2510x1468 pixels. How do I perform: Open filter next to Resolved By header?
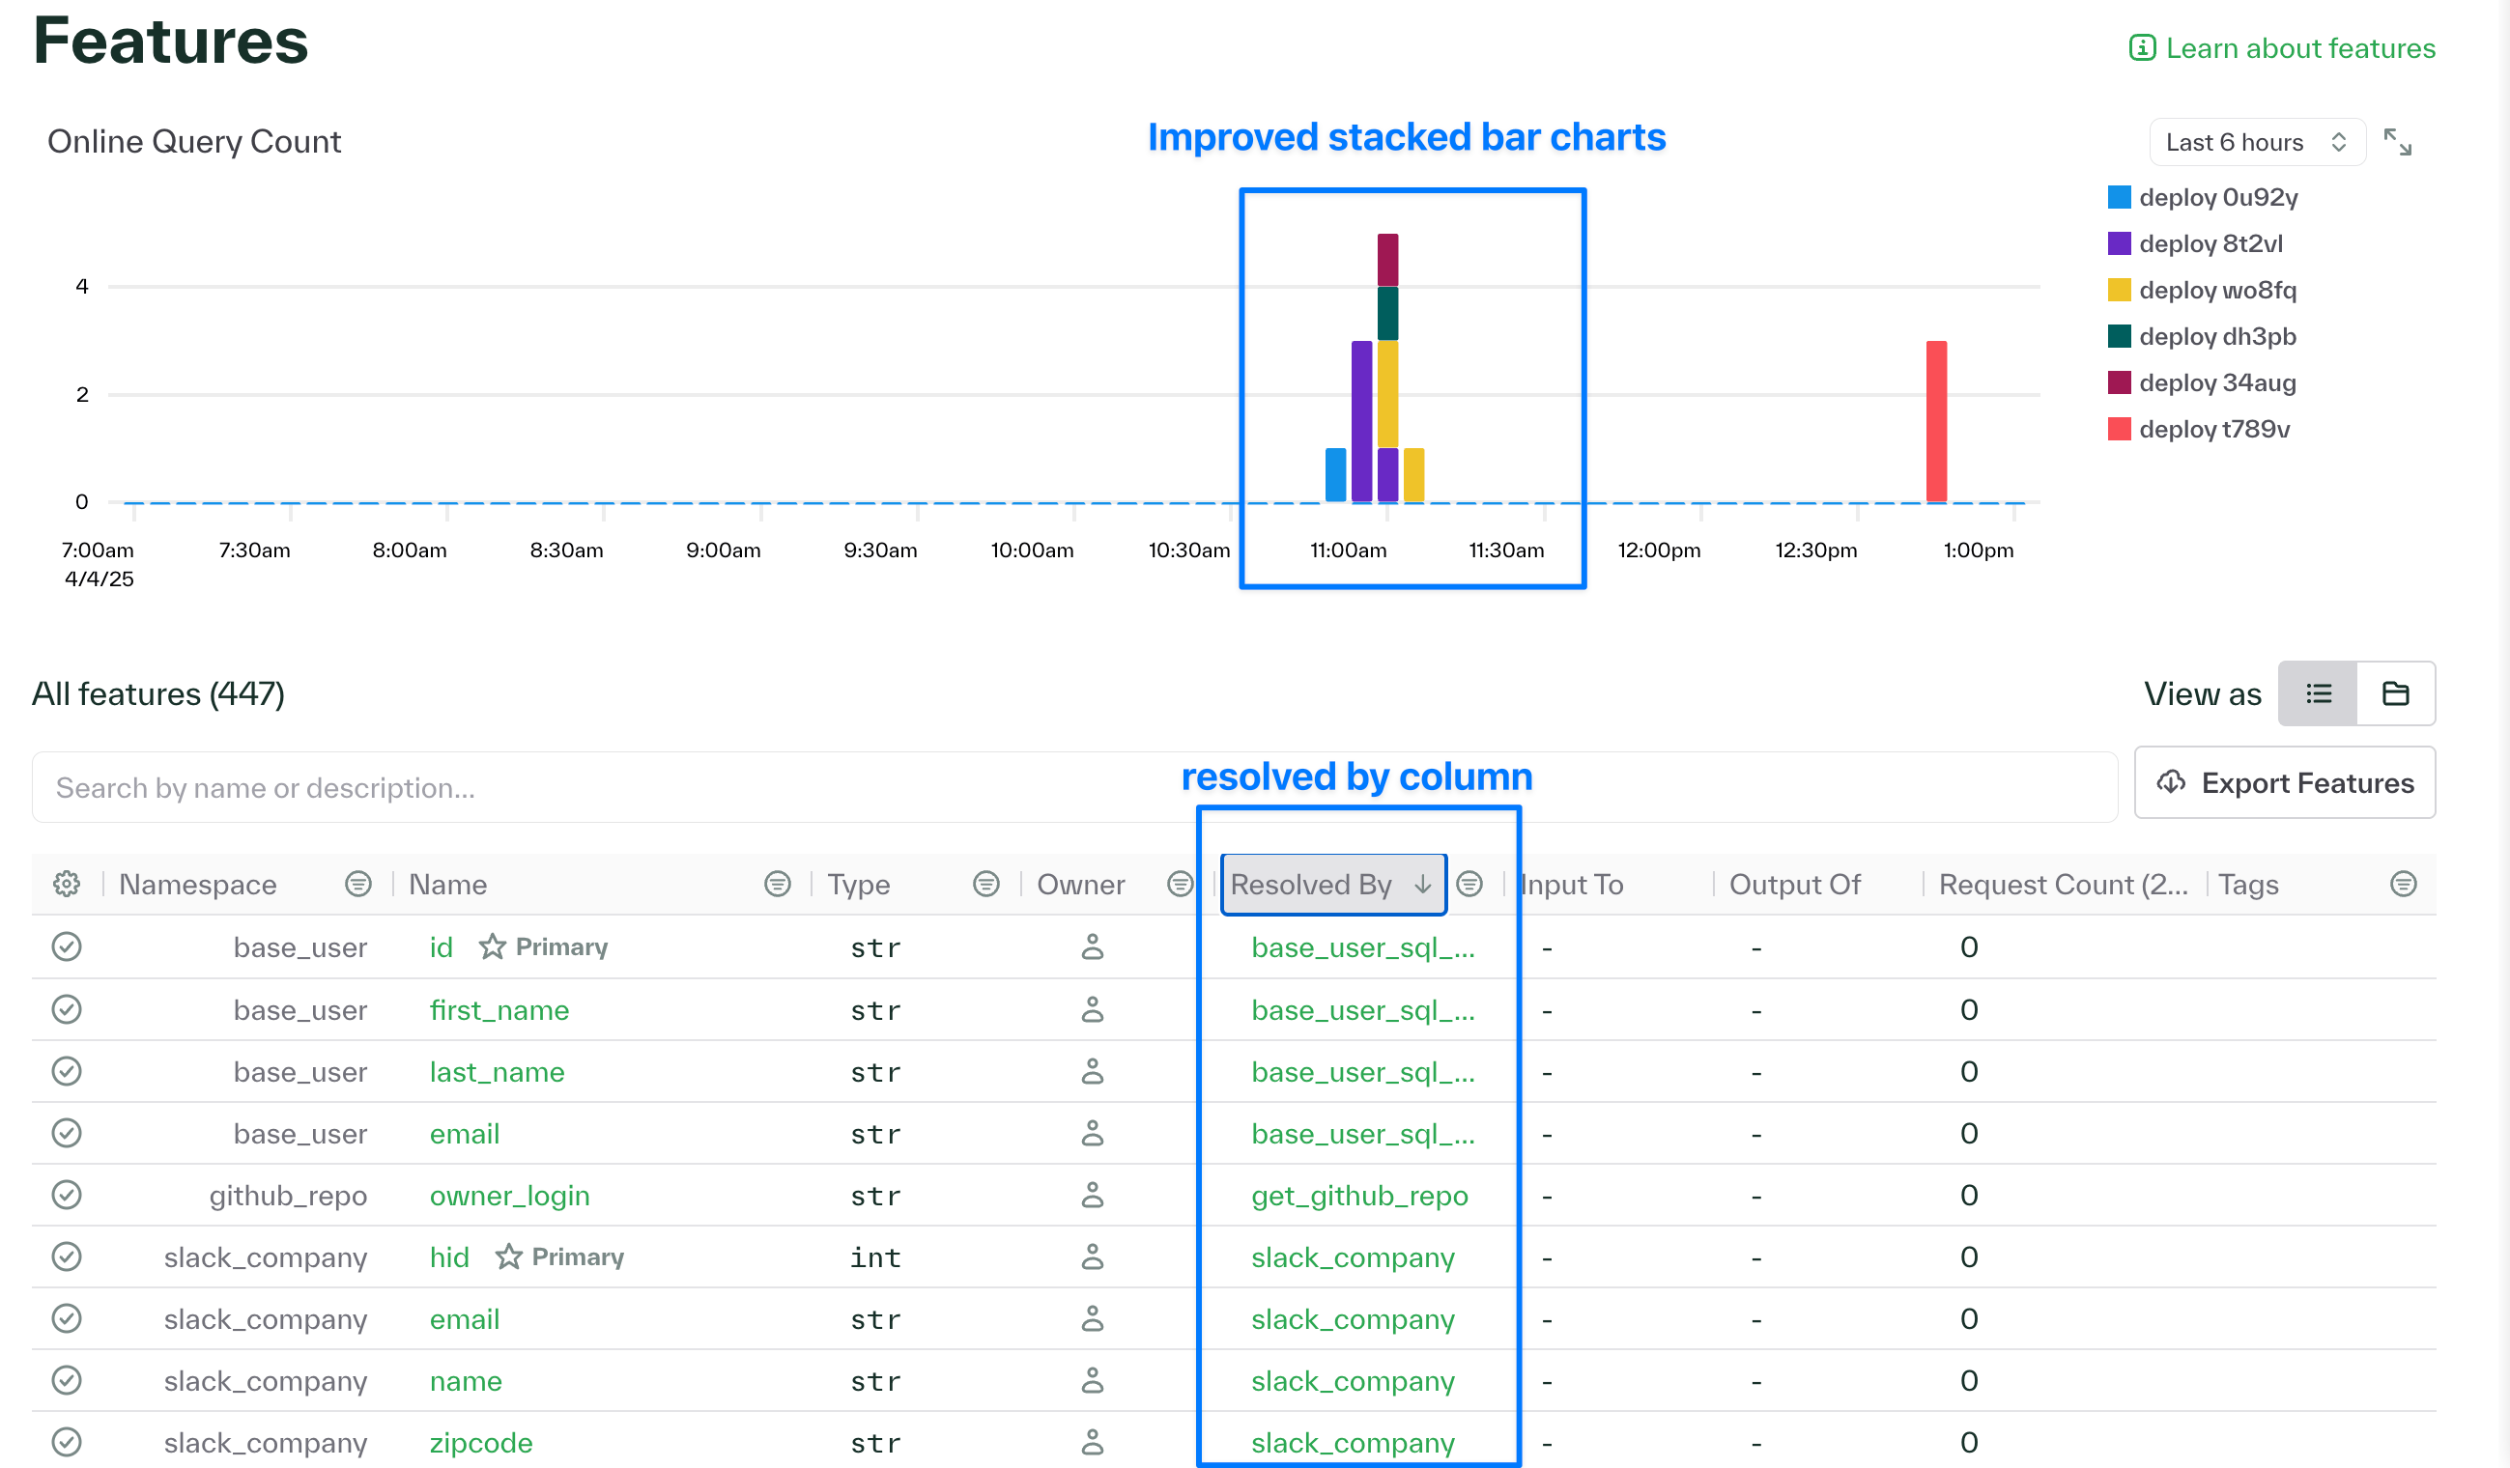(1469, 884)
